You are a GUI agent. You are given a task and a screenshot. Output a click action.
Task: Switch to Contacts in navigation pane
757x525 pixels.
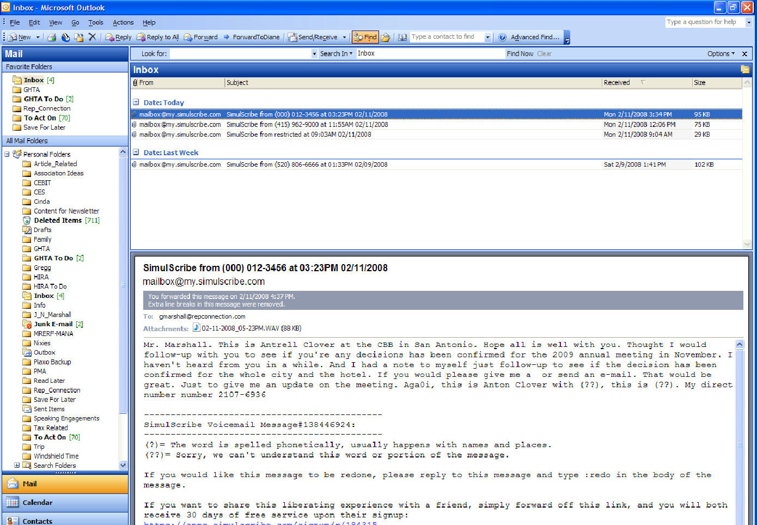pos(64,520)
